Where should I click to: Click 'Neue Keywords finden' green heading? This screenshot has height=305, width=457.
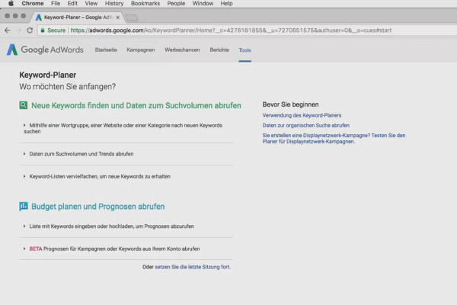coord(136,105)
